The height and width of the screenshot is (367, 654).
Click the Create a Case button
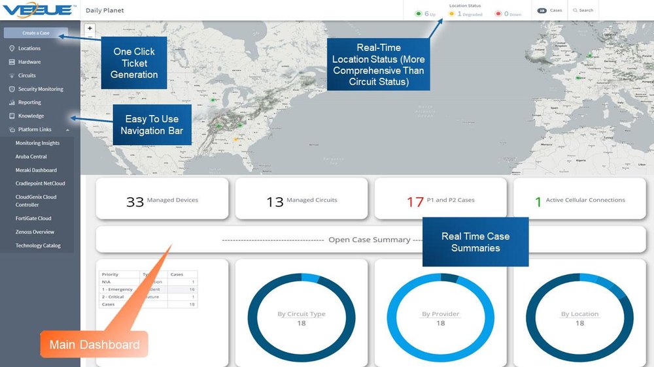[x=36, y=33]
